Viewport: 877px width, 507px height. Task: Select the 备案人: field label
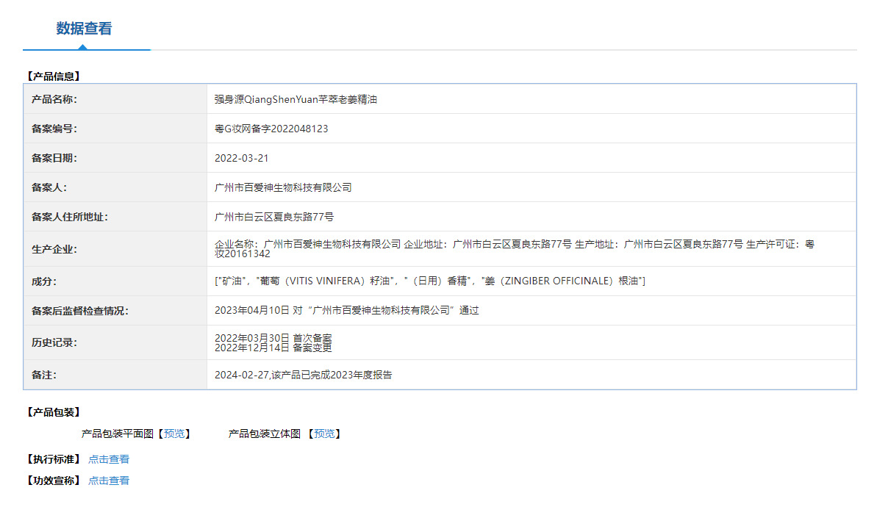tap(49, 188)
